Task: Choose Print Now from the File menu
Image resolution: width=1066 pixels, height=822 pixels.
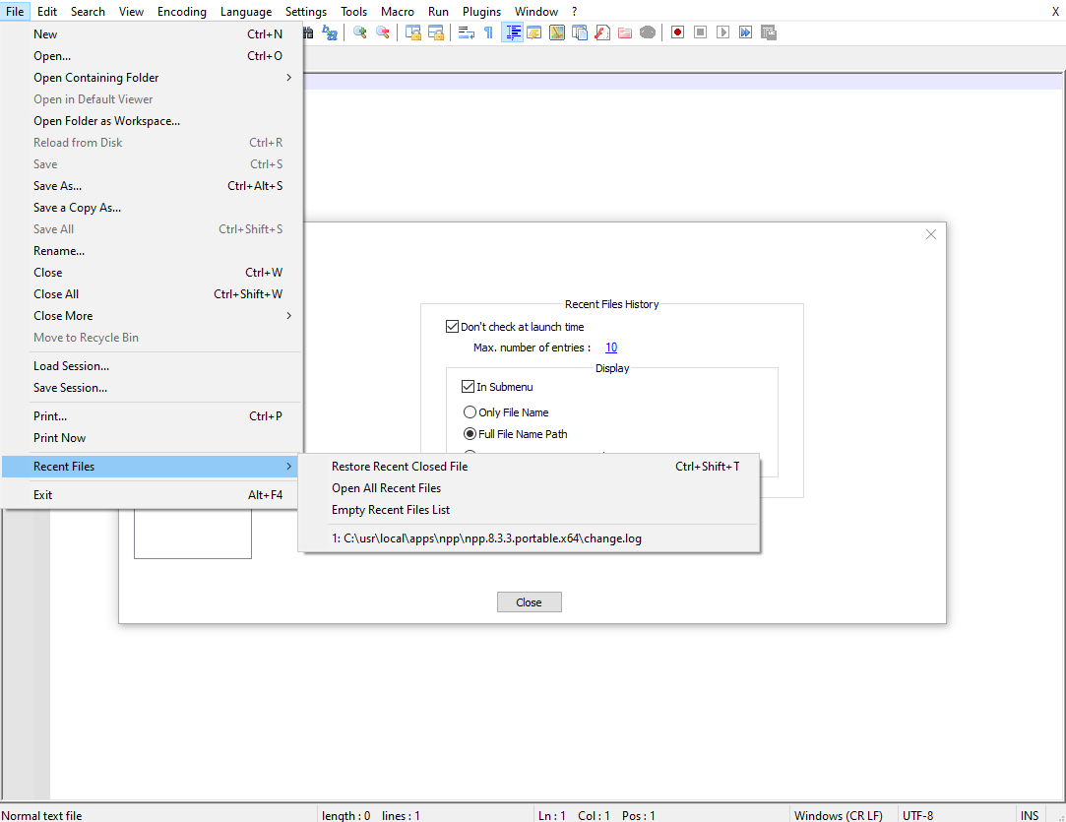Action: click(x=152, y=438)
